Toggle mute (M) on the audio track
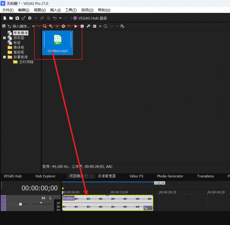 point(43,198)
